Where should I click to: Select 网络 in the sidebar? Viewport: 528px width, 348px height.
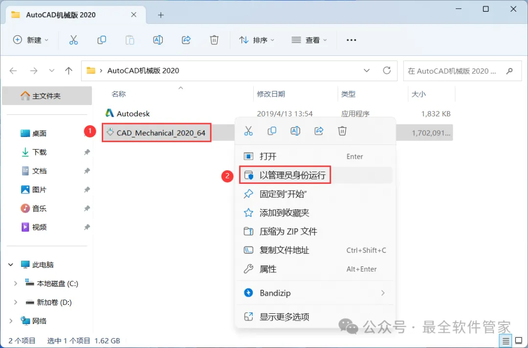point(34,321)
